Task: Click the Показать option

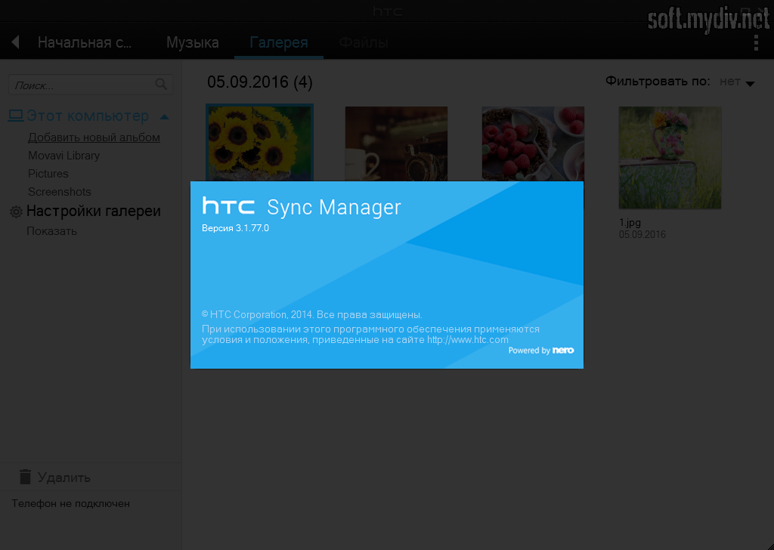Action: click(51, 231)
